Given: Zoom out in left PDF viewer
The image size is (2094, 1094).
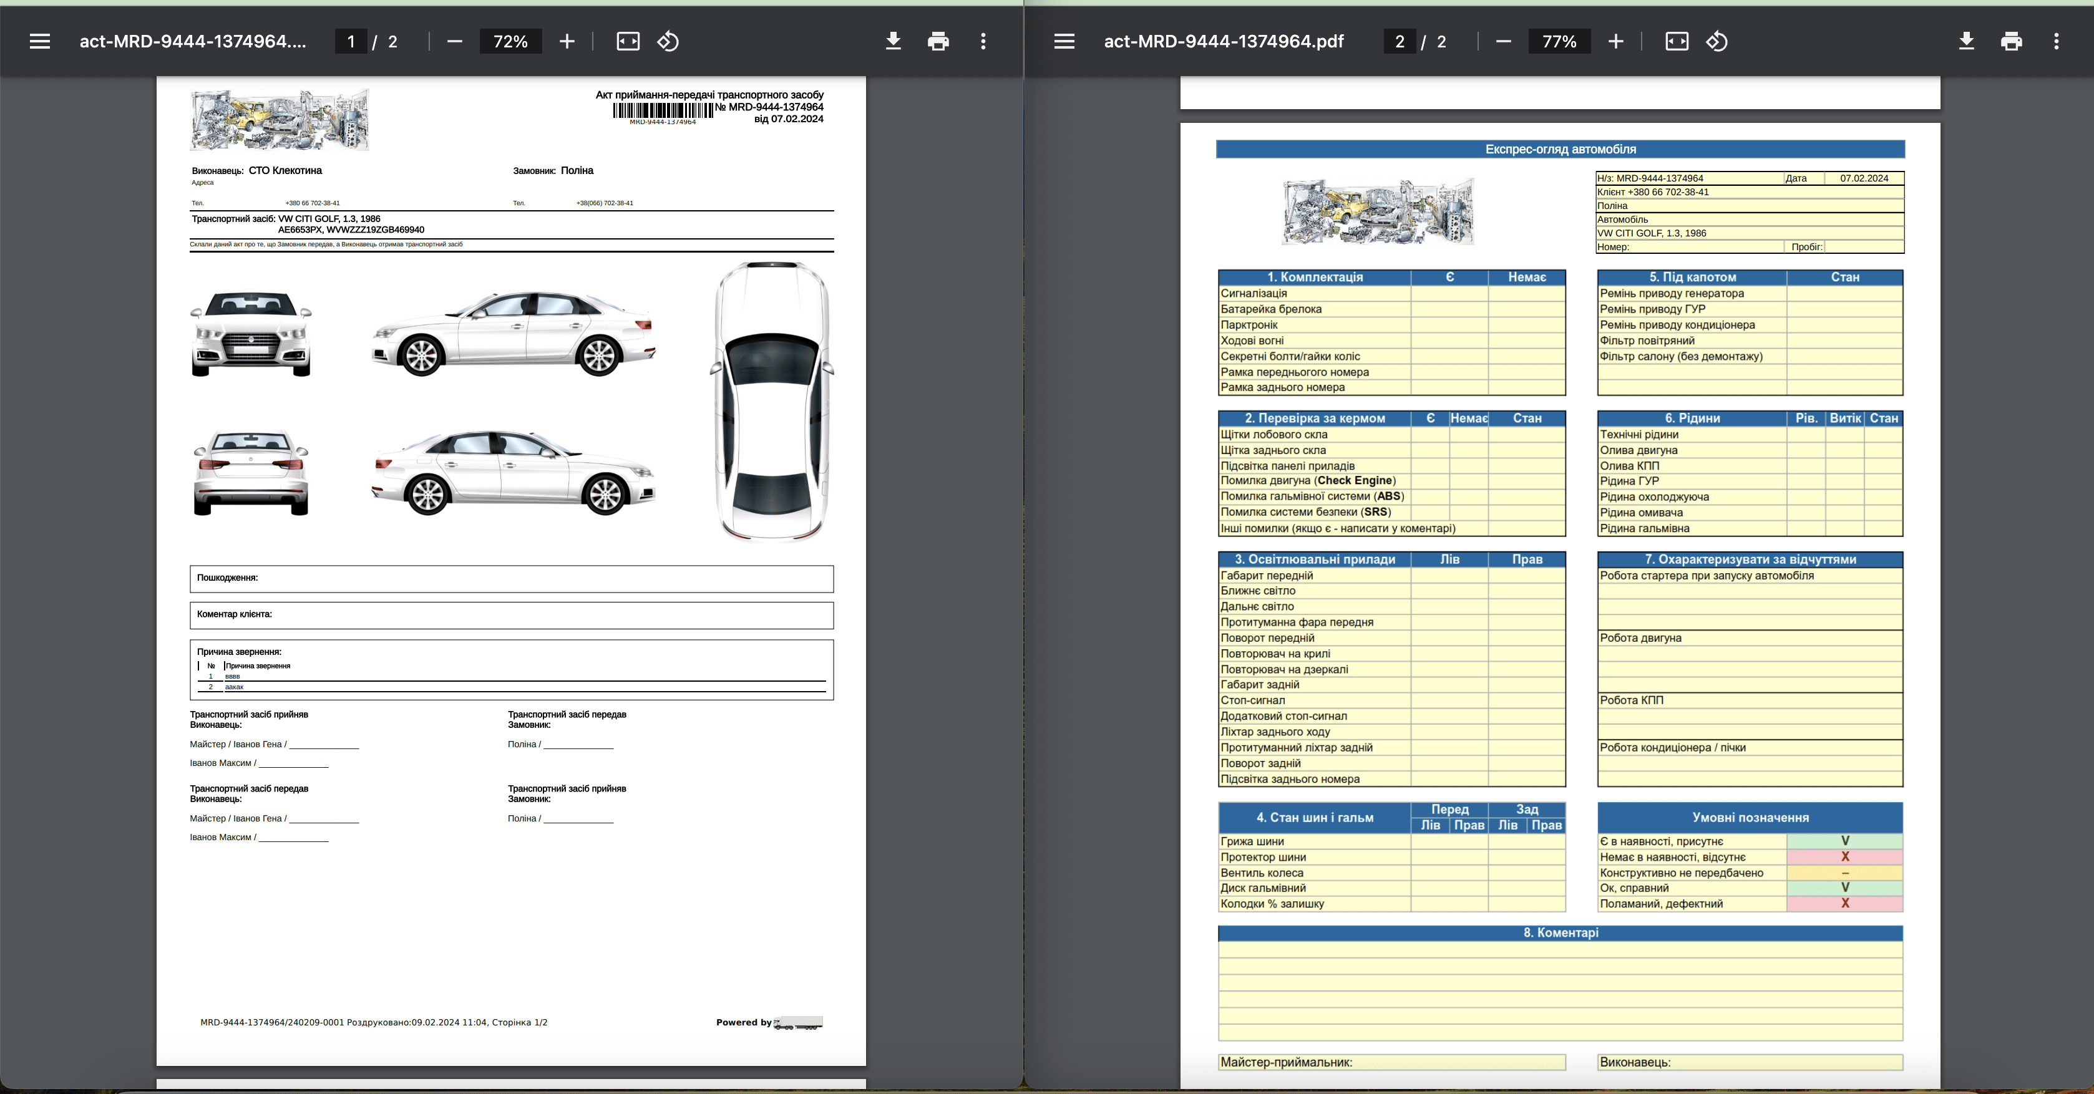Looking at the screenshot, I should click(x=454, y=41).
